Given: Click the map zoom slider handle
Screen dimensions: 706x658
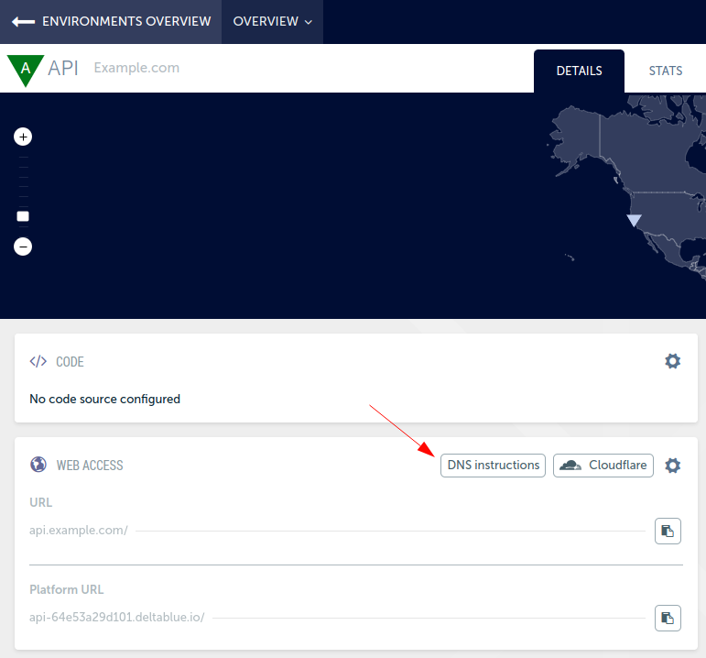Looking at the screenshot, I should point(24,216).
